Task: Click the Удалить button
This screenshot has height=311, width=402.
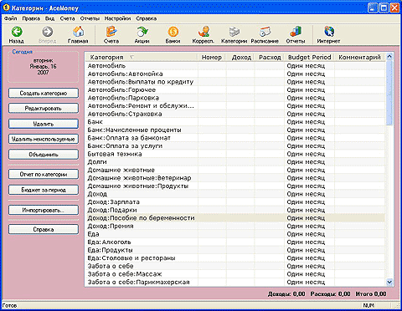Action: pyautogui.click(x=44, y=124)
